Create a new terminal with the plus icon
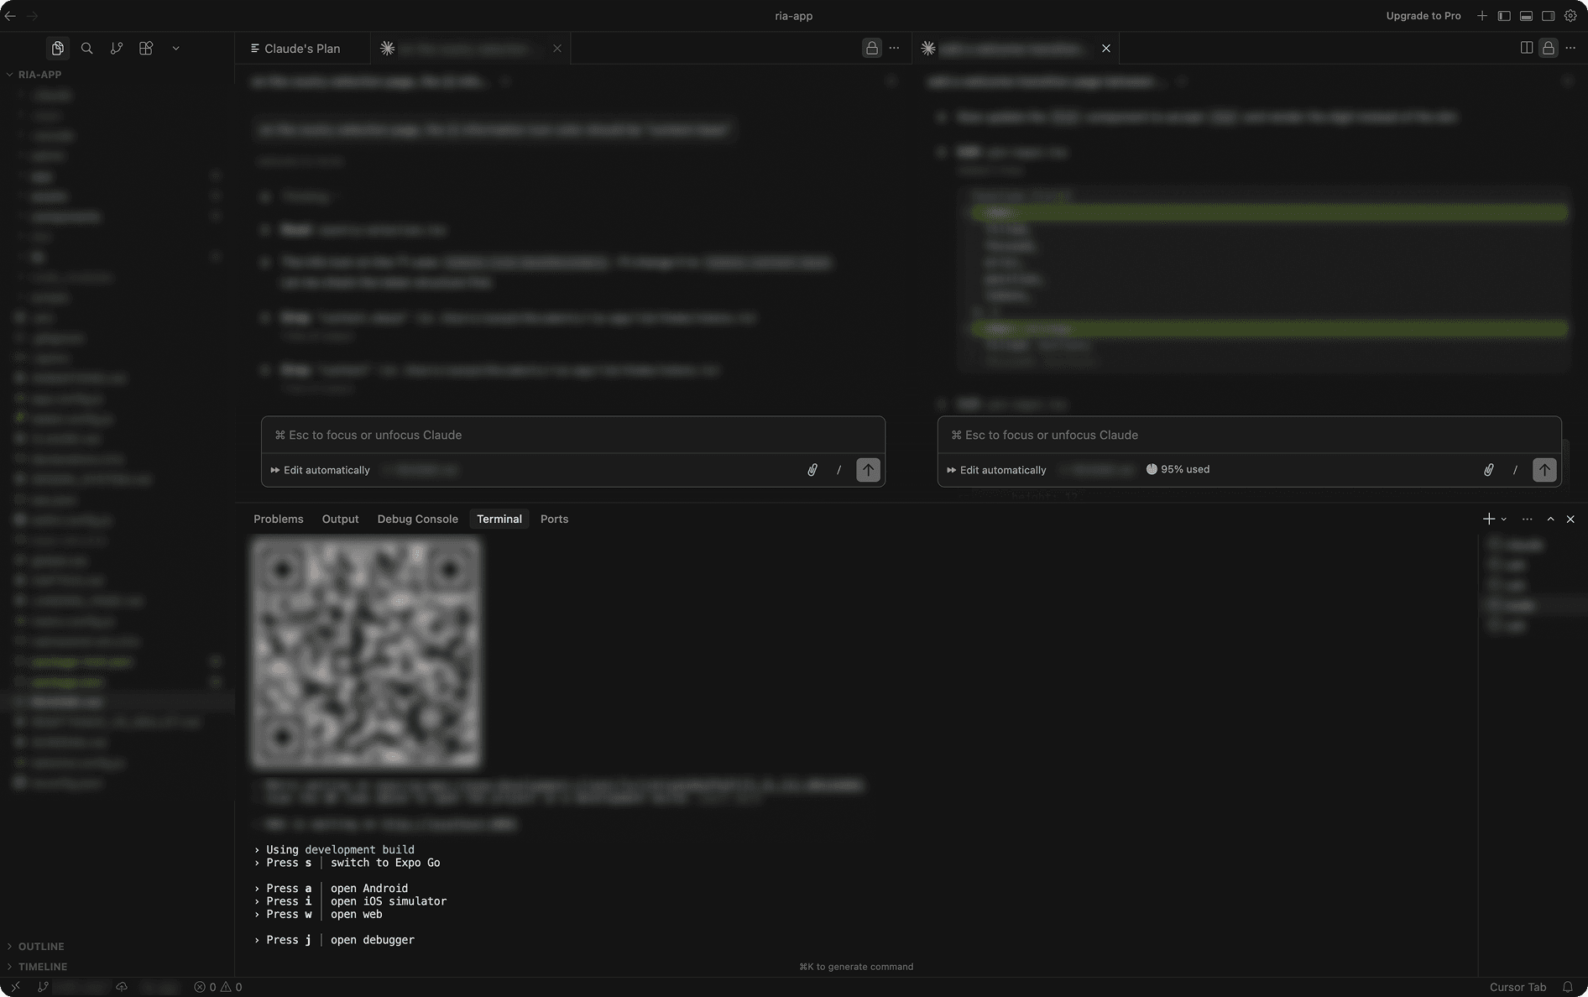Image resolution: width=1588 pixels, height=997 pixels. pyautogui.click(x=1488, y=519)
